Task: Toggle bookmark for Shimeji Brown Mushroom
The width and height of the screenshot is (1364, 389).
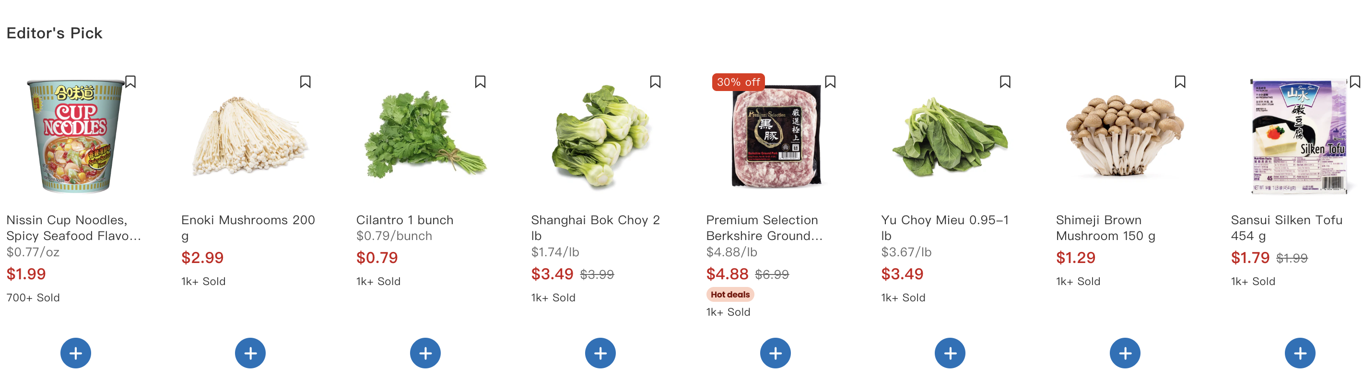Action: 1180,82
